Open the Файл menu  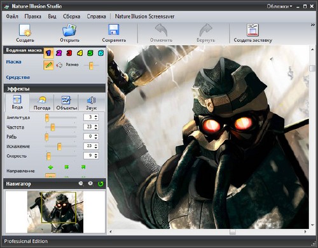point(12,17)
